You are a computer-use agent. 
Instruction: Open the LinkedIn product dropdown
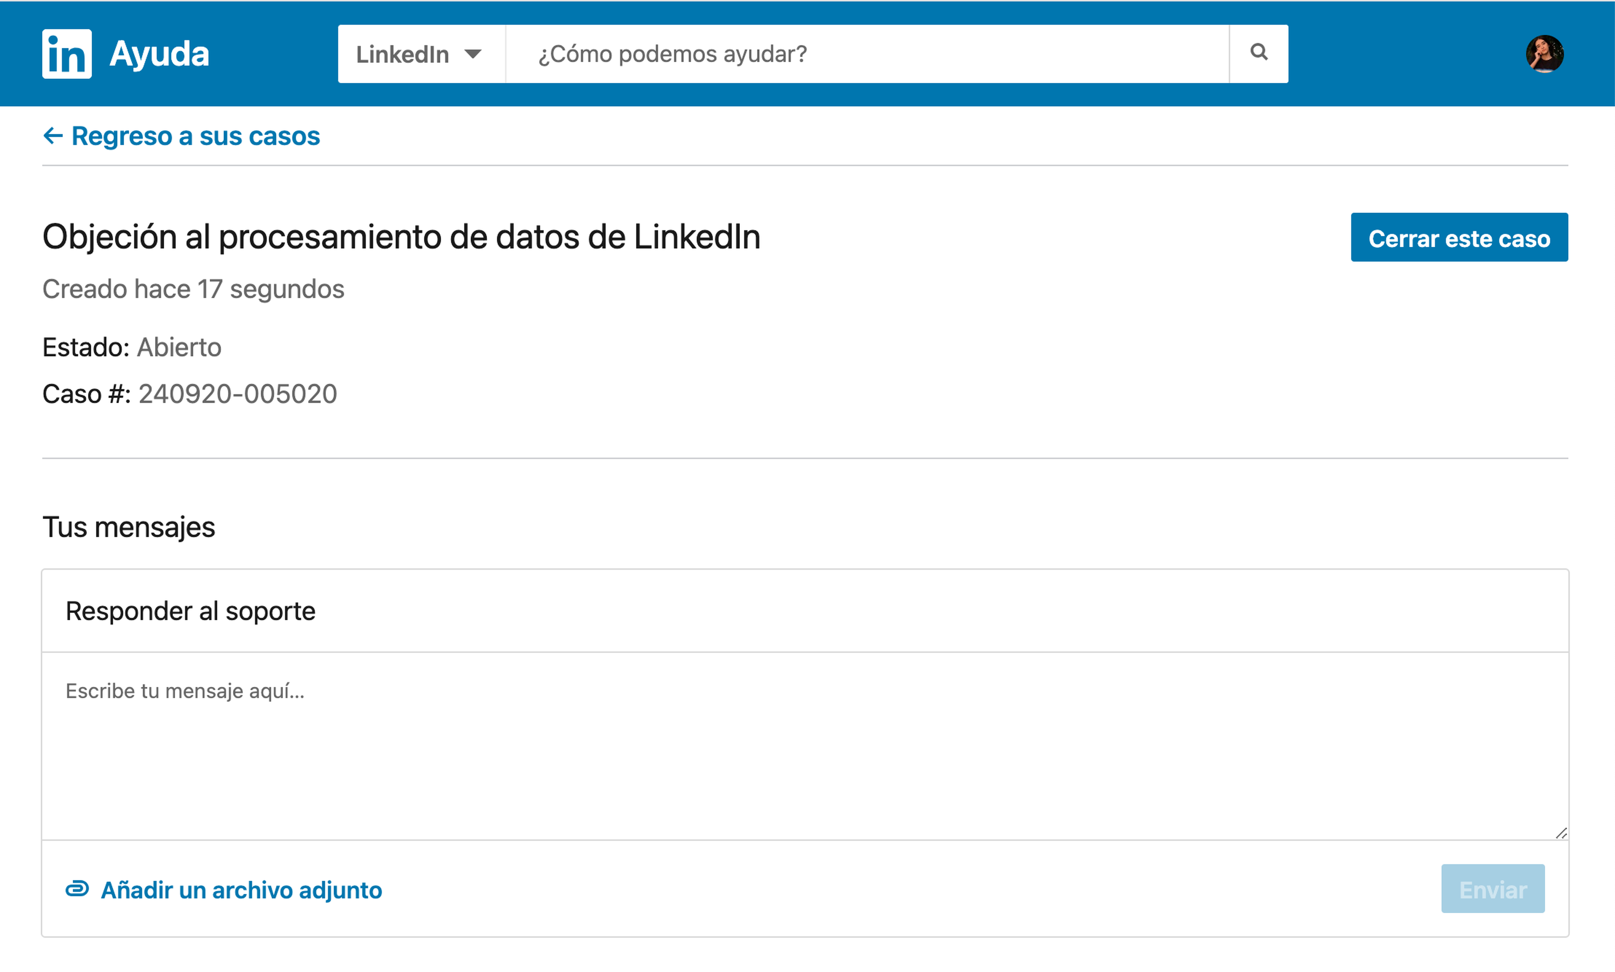[x=421, y=54]
